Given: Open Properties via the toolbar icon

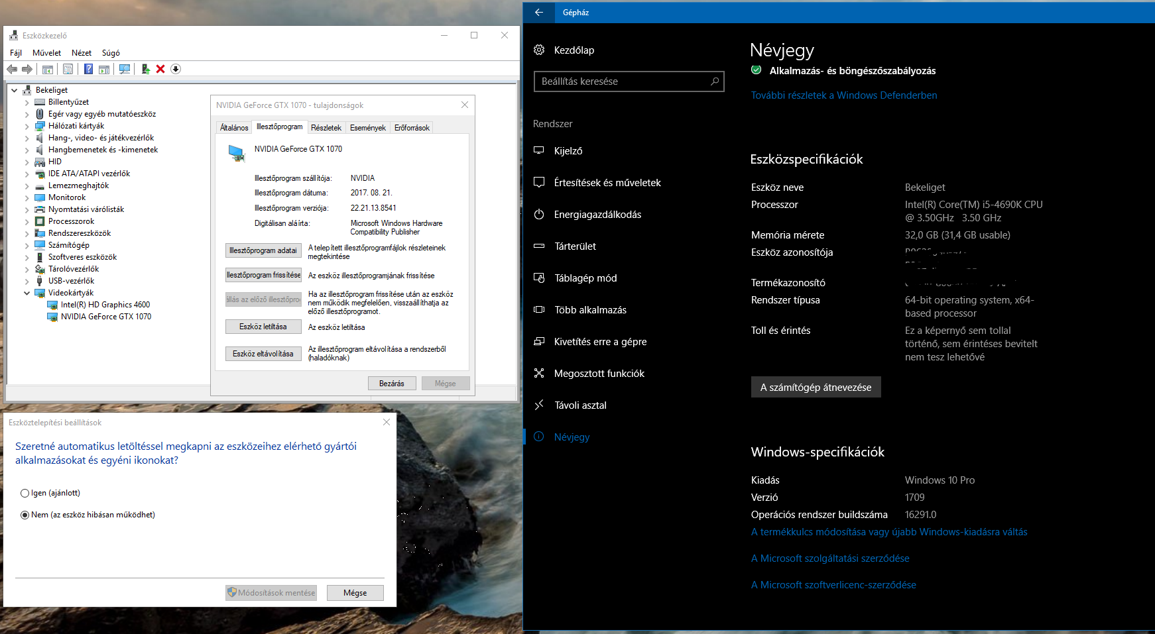Looking at the screenshot, I should [x=68, y=69].
